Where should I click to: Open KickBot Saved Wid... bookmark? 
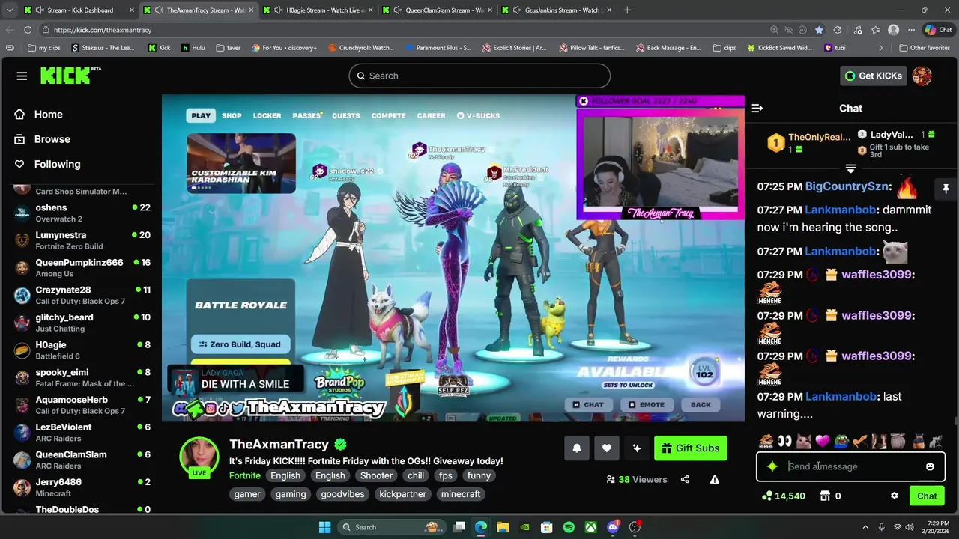[x=779, y=48]
